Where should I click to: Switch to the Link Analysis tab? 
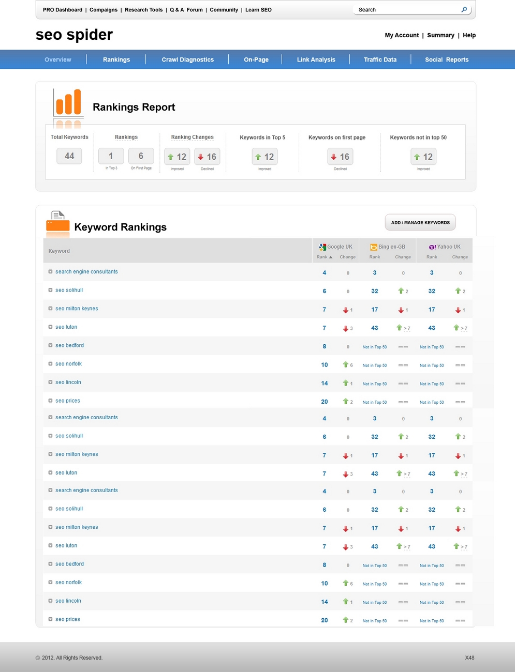(316, 59)
